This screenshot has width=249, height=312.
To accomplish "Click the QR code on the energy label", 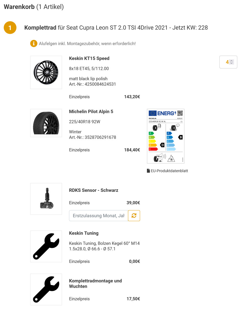I will coord(180,113).
